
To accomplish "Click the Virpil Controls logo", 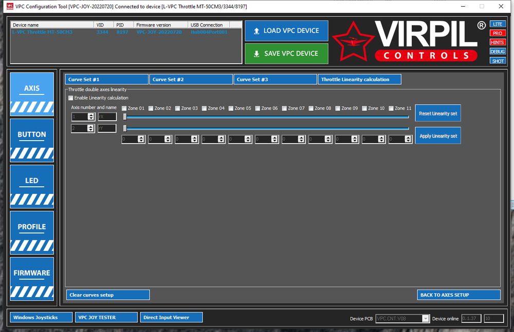I will pyautogui.click(x=409, y=41).
